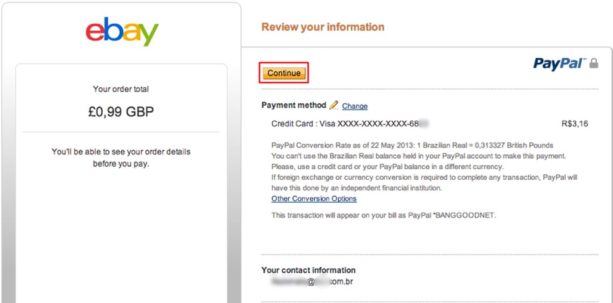Click the Your contact information heading
The height and width of the screenshot is (303, 613).
click(x=308, y=271)
